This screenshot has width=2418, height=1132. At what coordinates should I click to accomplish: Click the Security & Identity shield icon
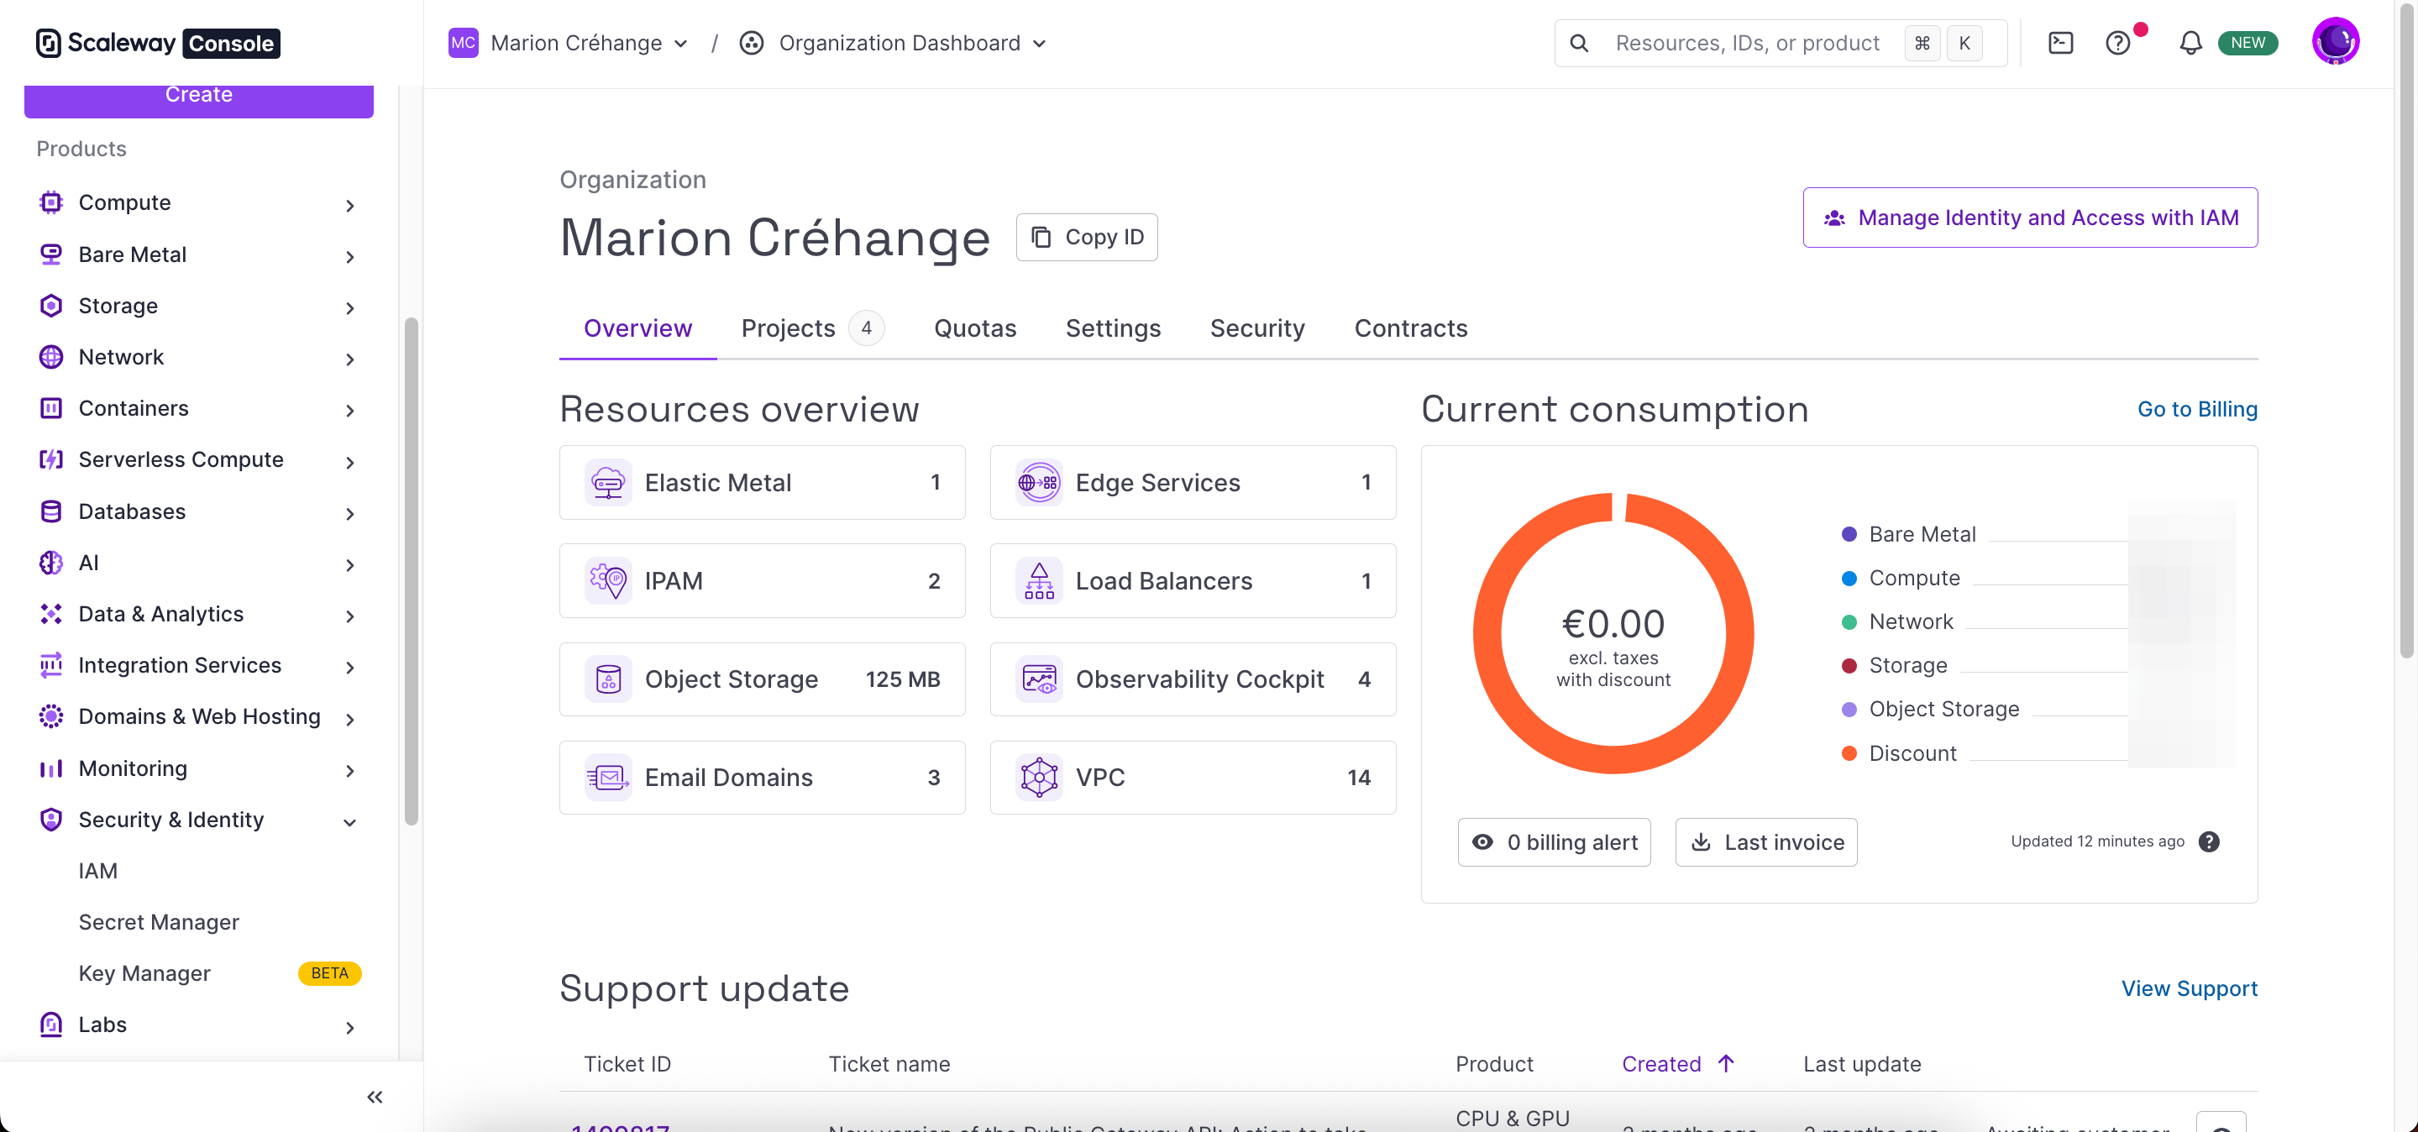(x=50, y=820)
